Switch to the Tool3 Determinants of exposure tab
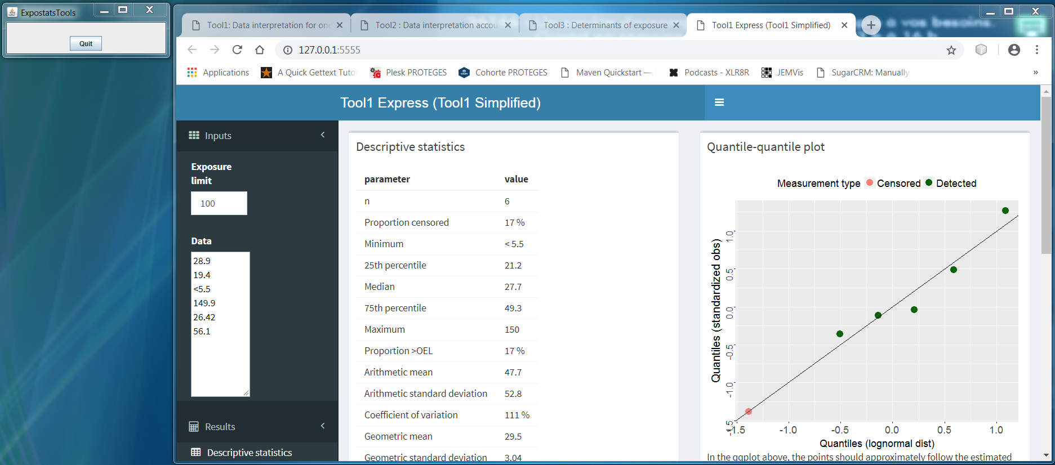This screenshot has width=1055, height=465. point(605,25)
